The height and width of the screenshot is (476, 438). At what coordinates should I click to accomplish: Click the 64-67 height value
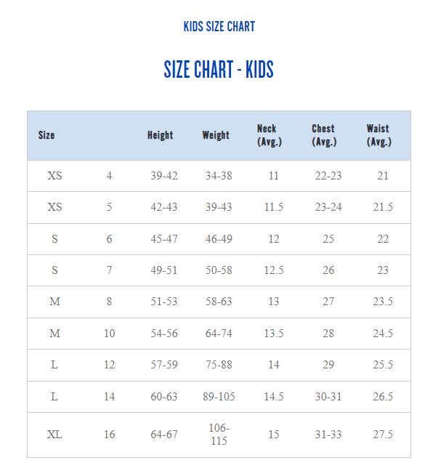pyautogui.click(x=163, y=435)
